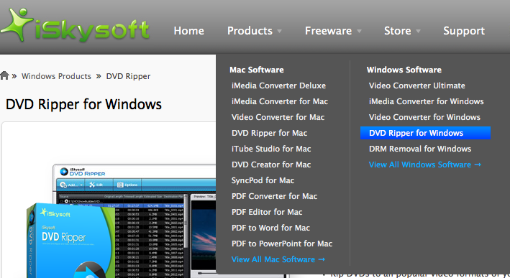Click the Edit button in app screenshot
Image resolution: width=510 pixels, height=278 pixels.
[96, 185]
